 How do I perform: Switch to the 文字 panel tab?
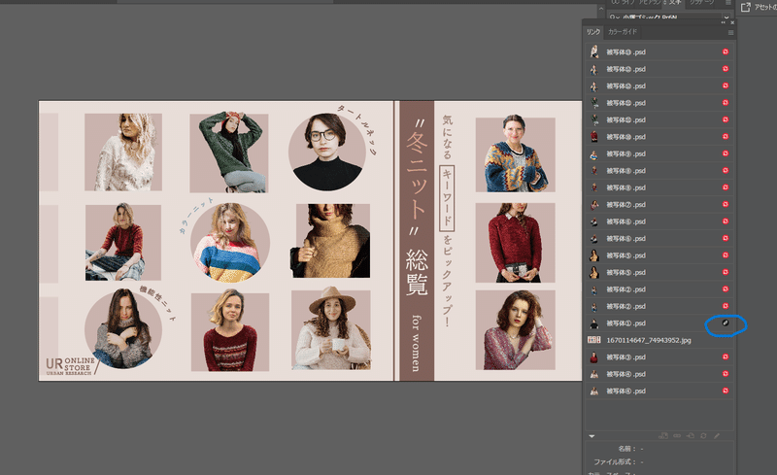tap(675, 3)
